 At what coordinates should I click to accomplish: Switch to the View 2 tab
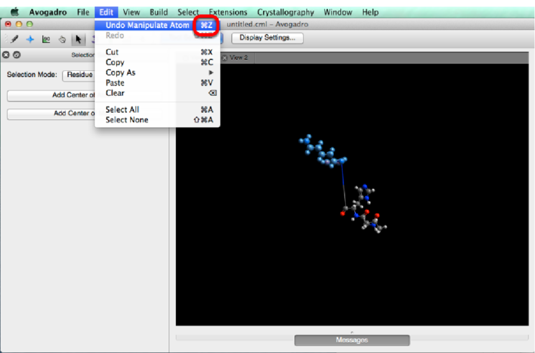239,57
